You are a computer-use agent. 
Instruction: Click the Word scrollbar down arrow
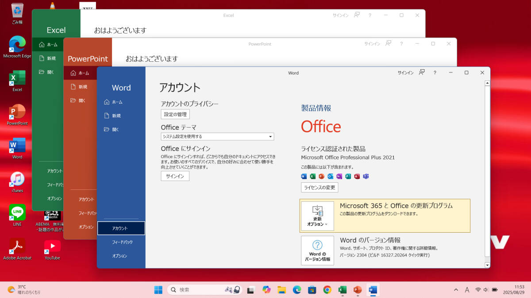tap(487, 265)
